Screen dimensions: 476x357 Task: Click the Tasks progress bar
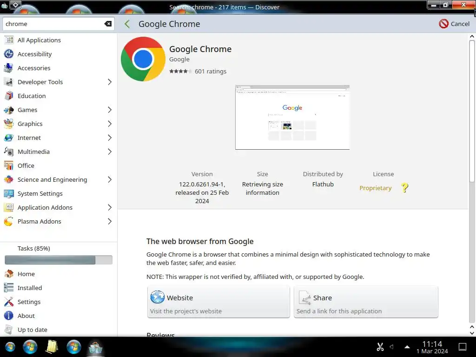click(59, 260)
